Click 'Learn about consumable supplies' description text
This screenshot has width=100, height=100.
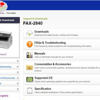tap(67, 69)
